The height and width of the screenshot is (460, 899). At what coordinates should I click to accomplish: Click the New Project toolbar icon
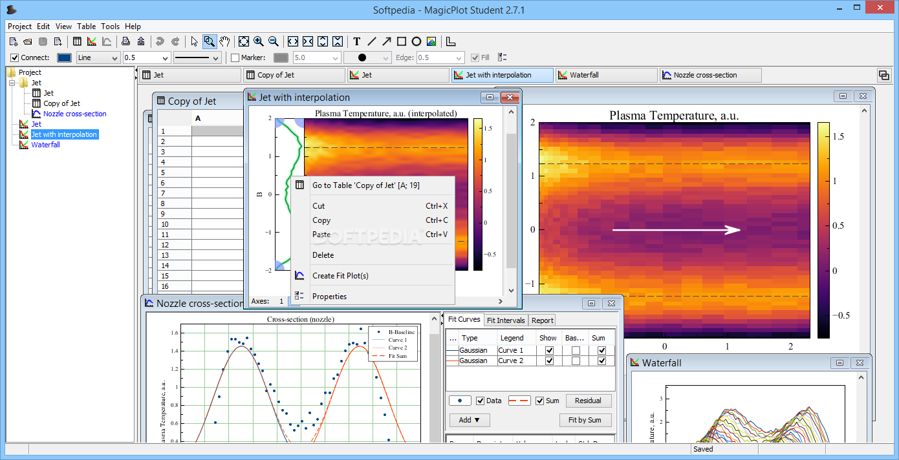click(x=14, y=41)
